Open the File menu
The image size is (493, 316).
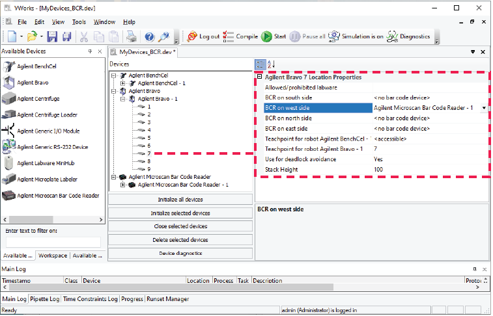(x=22, y=22)
